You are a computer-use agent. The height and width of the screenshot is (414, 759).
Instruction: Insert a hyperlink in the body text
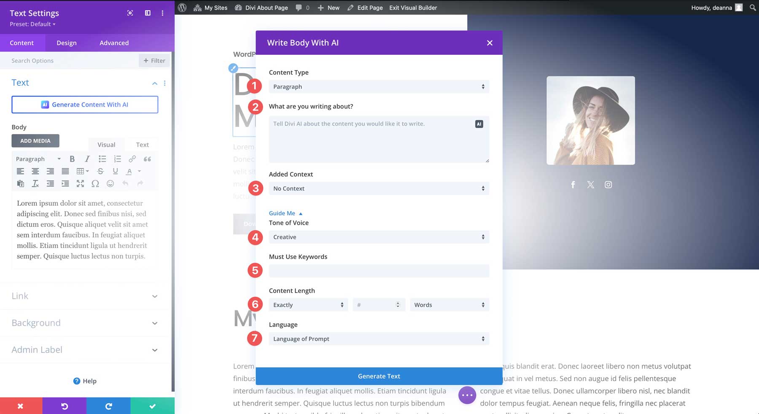point(132,159)
